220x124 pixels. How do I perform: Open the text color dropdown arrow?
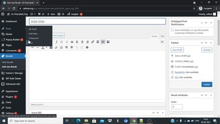click(46, 48)
